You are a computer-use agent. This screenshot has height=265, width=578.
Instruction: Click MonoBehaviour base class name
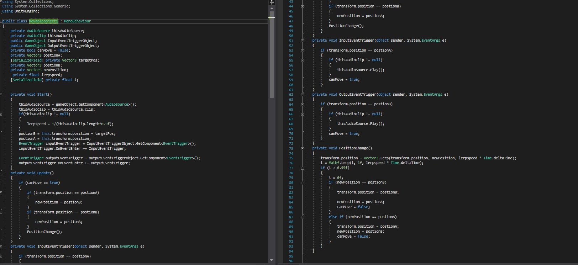tap(77, 21)
